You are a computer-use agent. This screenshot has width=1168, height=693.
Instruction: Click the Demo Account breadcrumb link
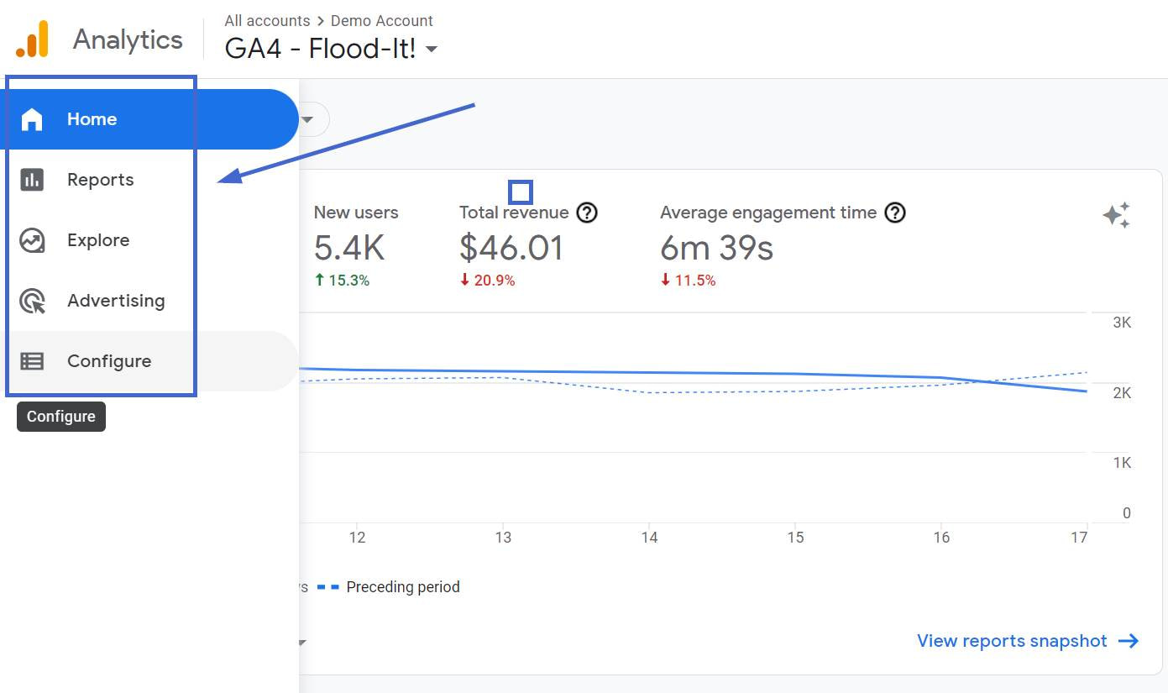(x=382, y=20)
